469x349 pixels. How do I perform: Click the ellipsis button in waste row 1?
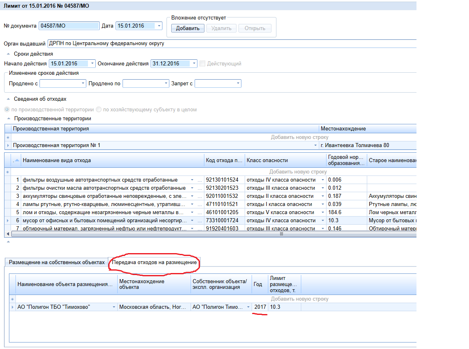point(199,180)
